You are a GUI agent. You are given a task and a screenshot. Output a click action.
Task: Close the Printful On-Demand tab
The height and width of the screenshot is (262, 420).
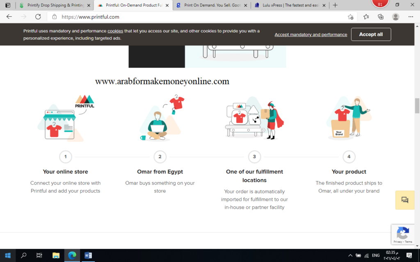tap(167, 5)
